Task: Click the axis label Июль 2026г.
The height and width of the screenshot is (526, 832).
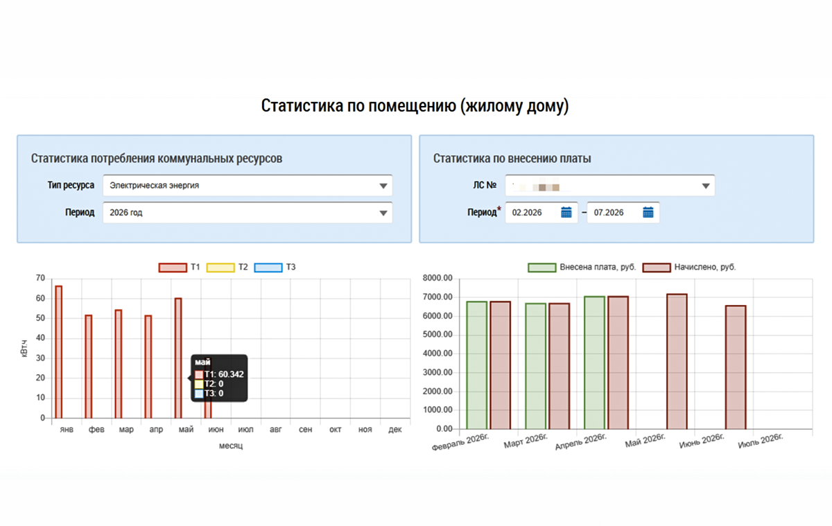Action: click(761, 441)
